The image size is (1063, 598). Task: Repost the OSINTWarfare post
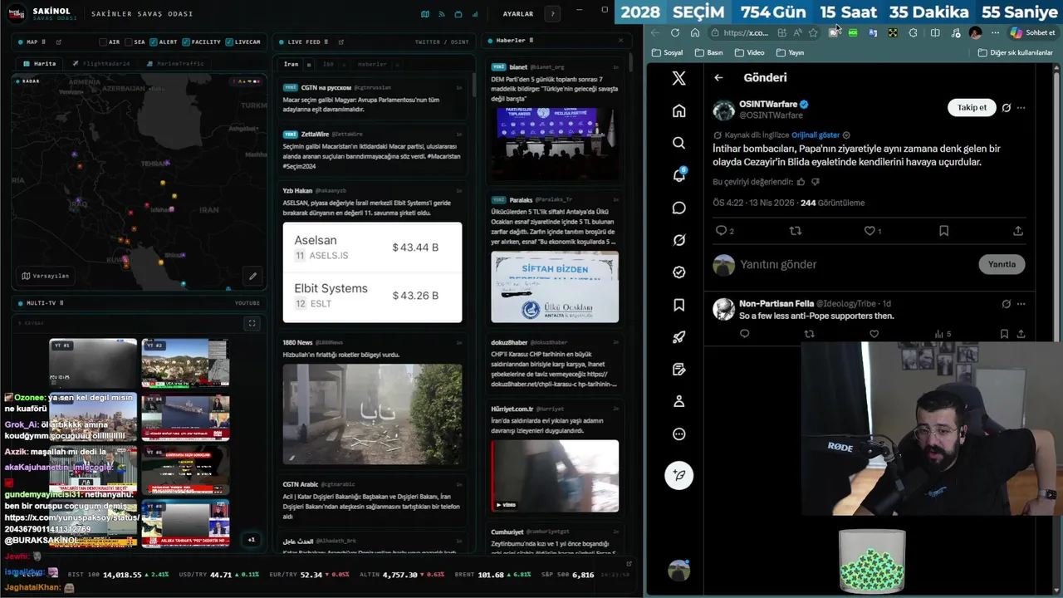point(795,231)
